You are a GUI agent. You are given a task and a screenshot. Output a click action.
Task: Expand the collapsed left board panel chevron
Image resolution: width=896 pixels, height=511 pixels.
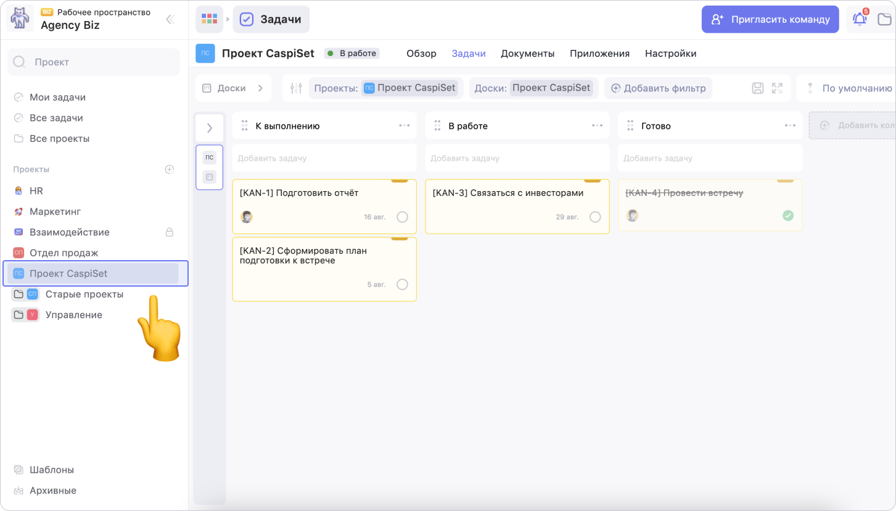[x=210, y=128]
